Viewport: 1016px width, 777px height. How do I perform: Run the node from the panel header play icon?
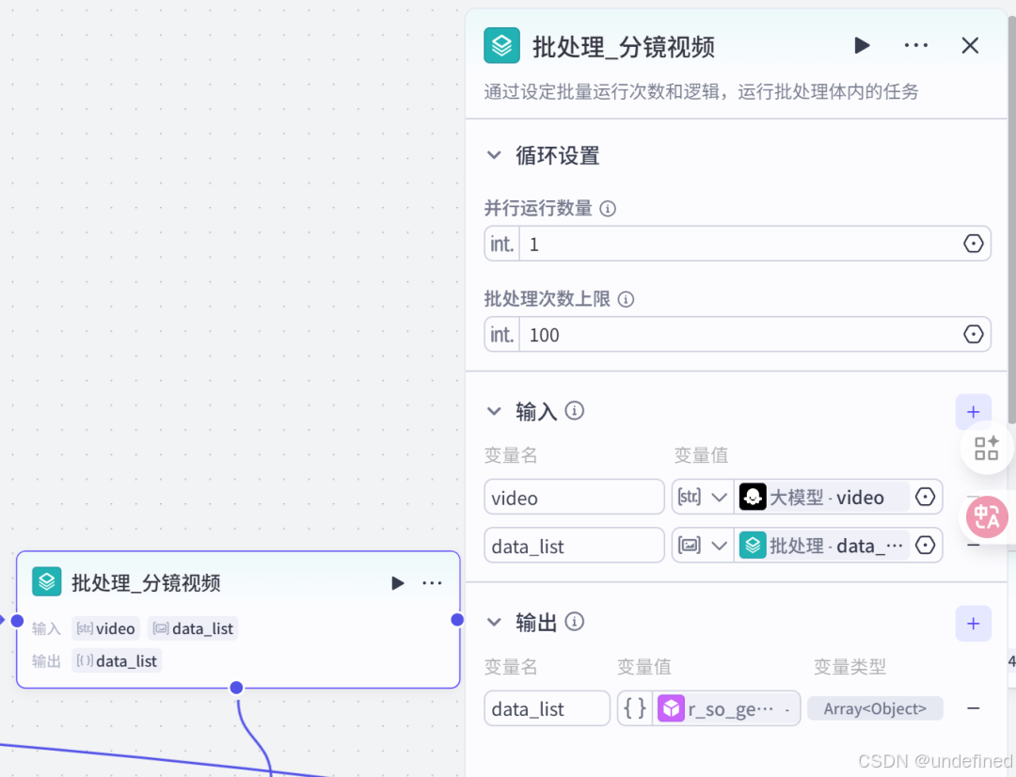[862, 45]
